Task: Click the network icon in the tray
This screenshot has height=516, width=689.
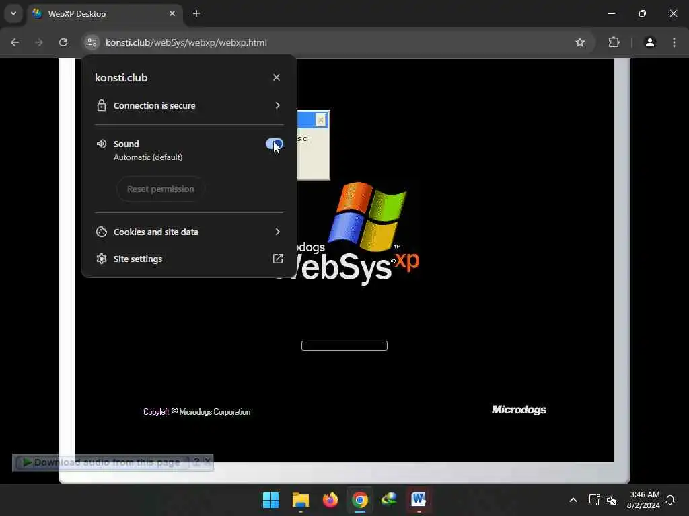Action: (594, 500)
